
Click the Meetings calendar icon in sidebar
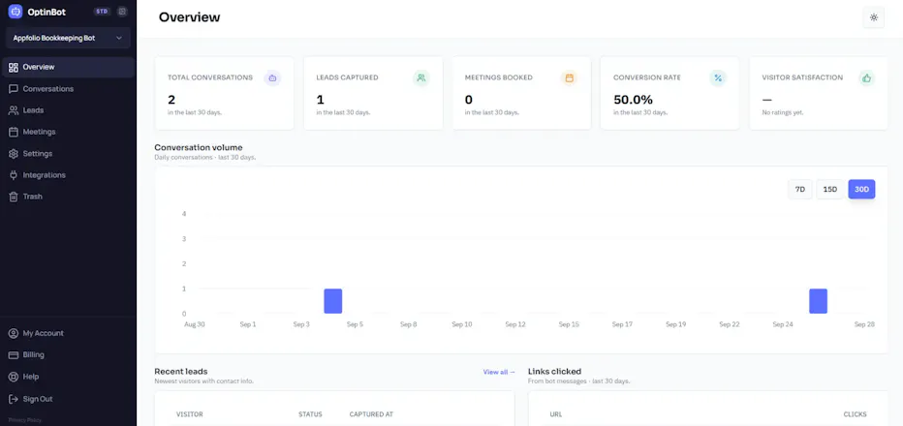[14, 132]
